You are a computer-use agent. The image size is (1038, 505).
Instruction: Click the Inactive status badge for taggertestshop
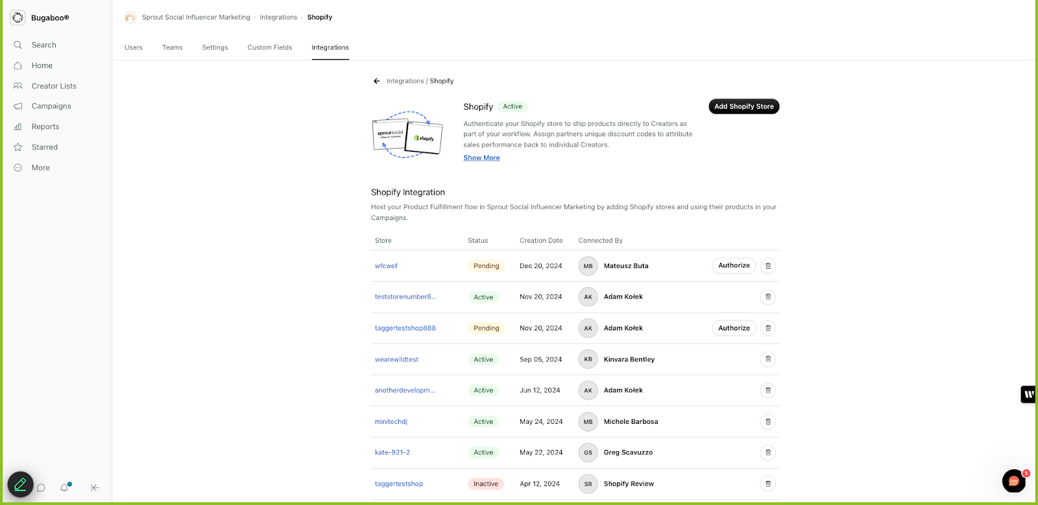[x=486, y=484]
